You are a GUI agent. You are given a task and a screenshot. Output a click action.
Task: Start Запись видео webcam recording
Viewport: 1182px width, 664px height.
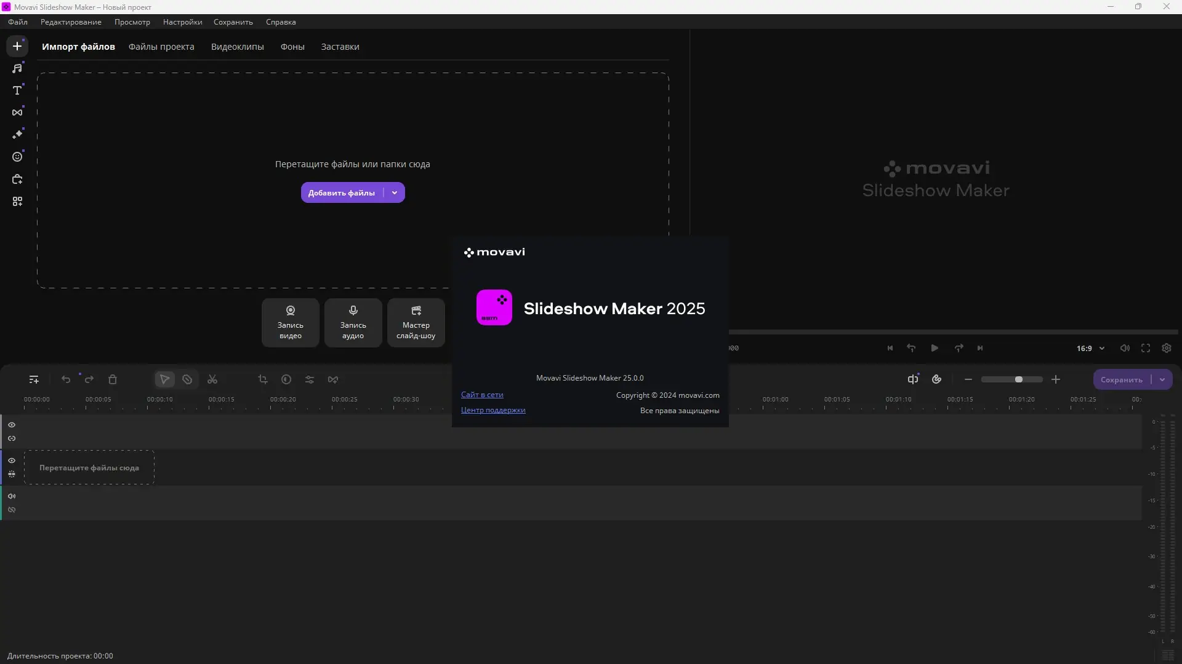tap(291, 323)
